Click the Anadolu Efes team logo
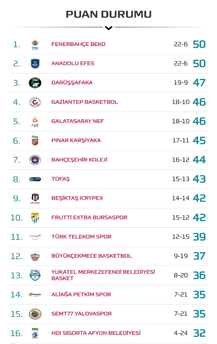This screenshot has width=217, height=344. click(x=35, y=63)
